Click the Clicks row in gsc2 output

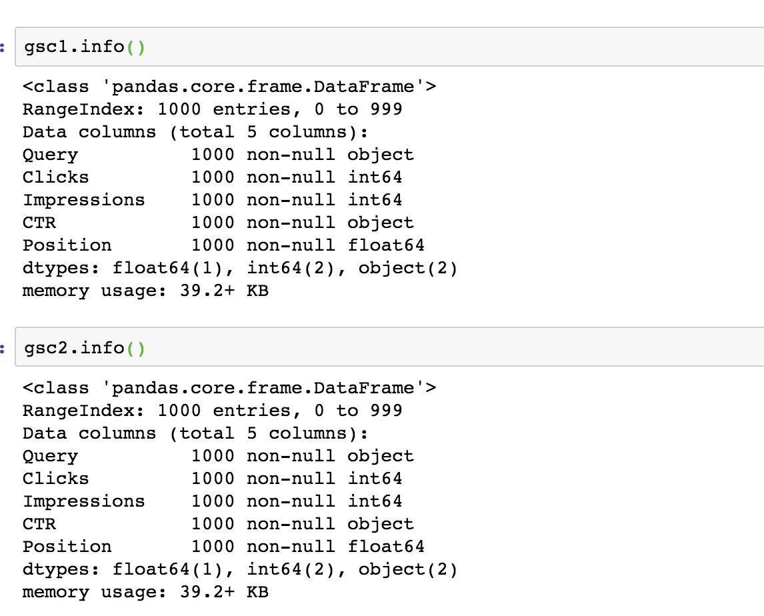(213, 479)
